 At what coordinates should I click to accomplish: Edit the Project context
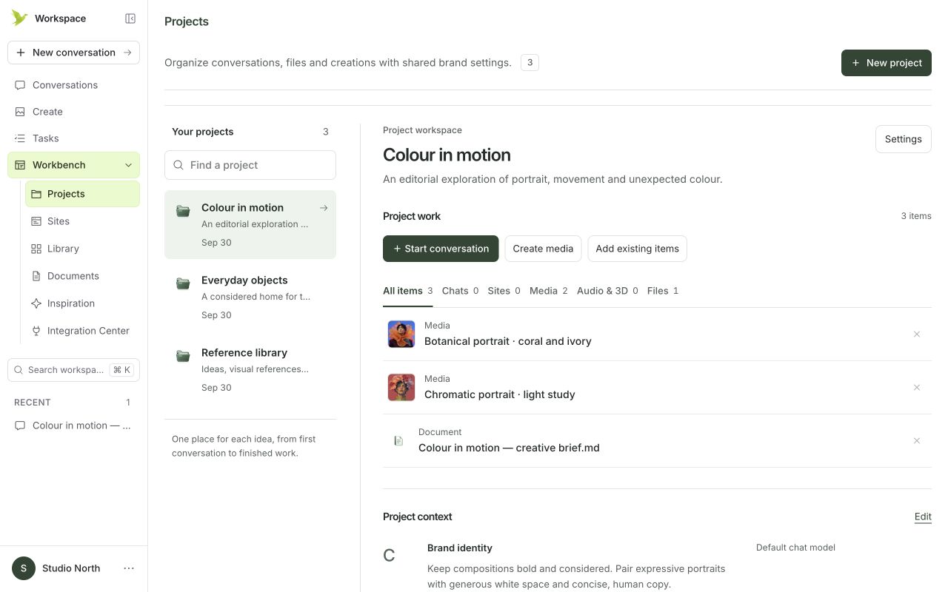point(923,517)
